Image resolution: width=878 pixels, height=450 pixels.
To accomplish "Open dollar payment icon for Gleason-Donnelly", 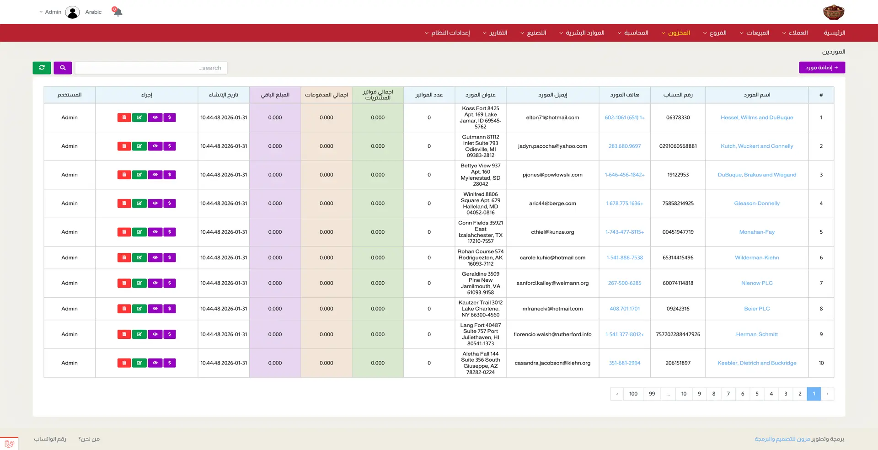I will 170,204.
